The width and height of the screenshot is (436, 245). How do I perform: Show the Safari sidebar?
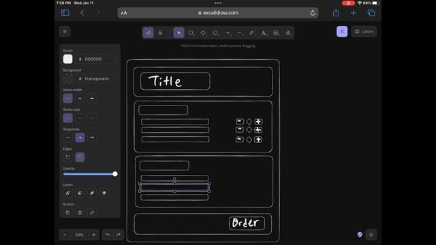click(x=65, y=13)
